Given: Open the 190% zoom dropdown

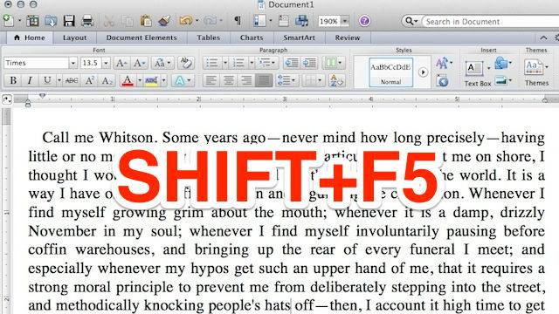Looking at the screenshot, I should [344, 21].
